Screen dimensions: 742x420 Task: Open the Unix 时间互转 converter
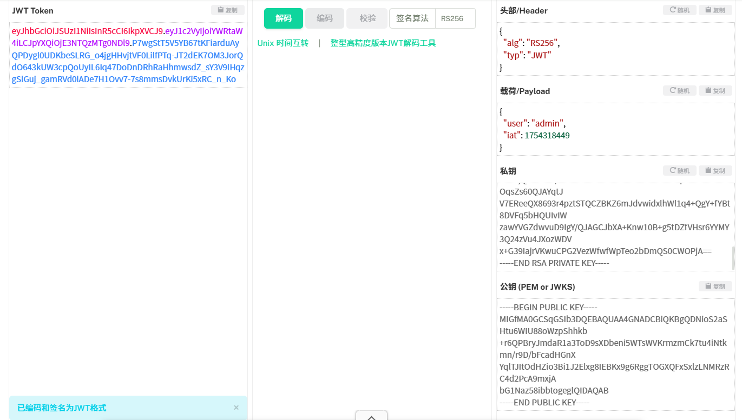(x=282, y=42)
